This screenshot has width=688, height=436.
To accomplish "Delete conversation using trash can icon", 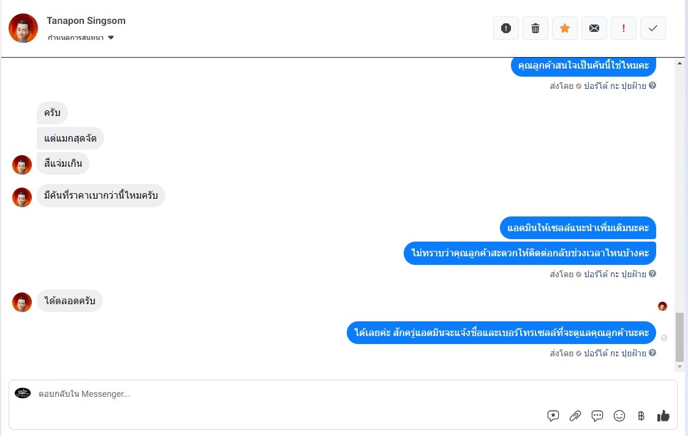I will point(535,28).
